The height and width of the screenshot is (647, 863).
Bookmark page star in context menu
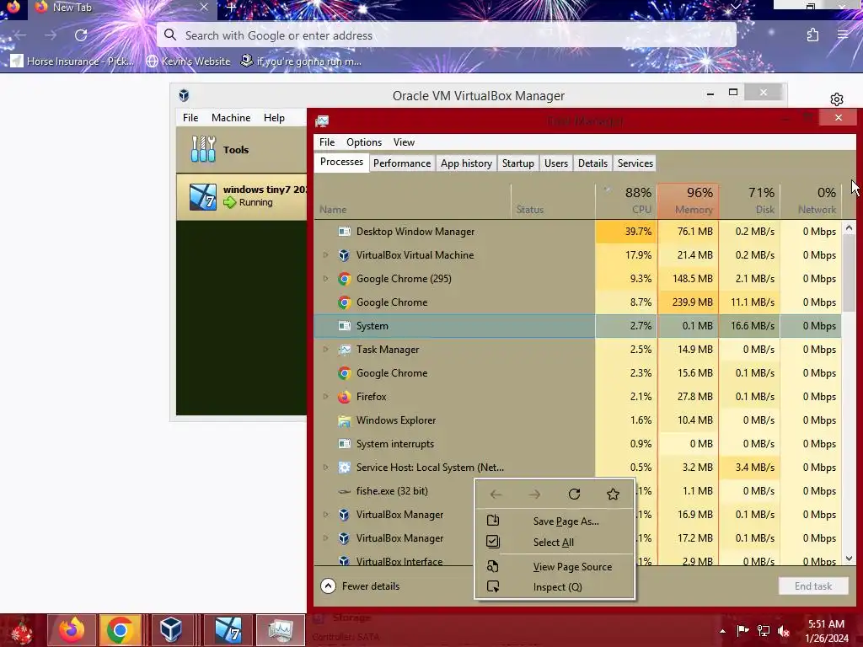pos(613,494)
